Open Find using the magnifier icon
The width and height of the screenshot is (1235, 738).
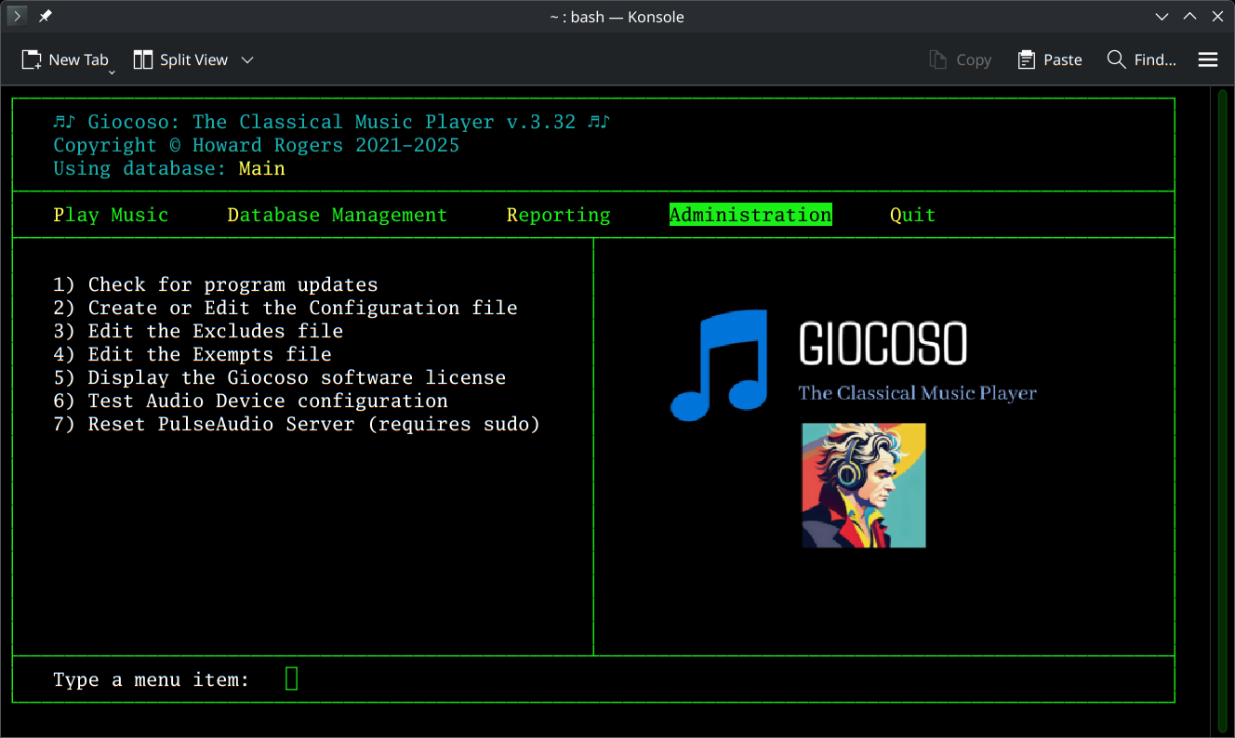pyautogui.click(x=1116, y=59)
